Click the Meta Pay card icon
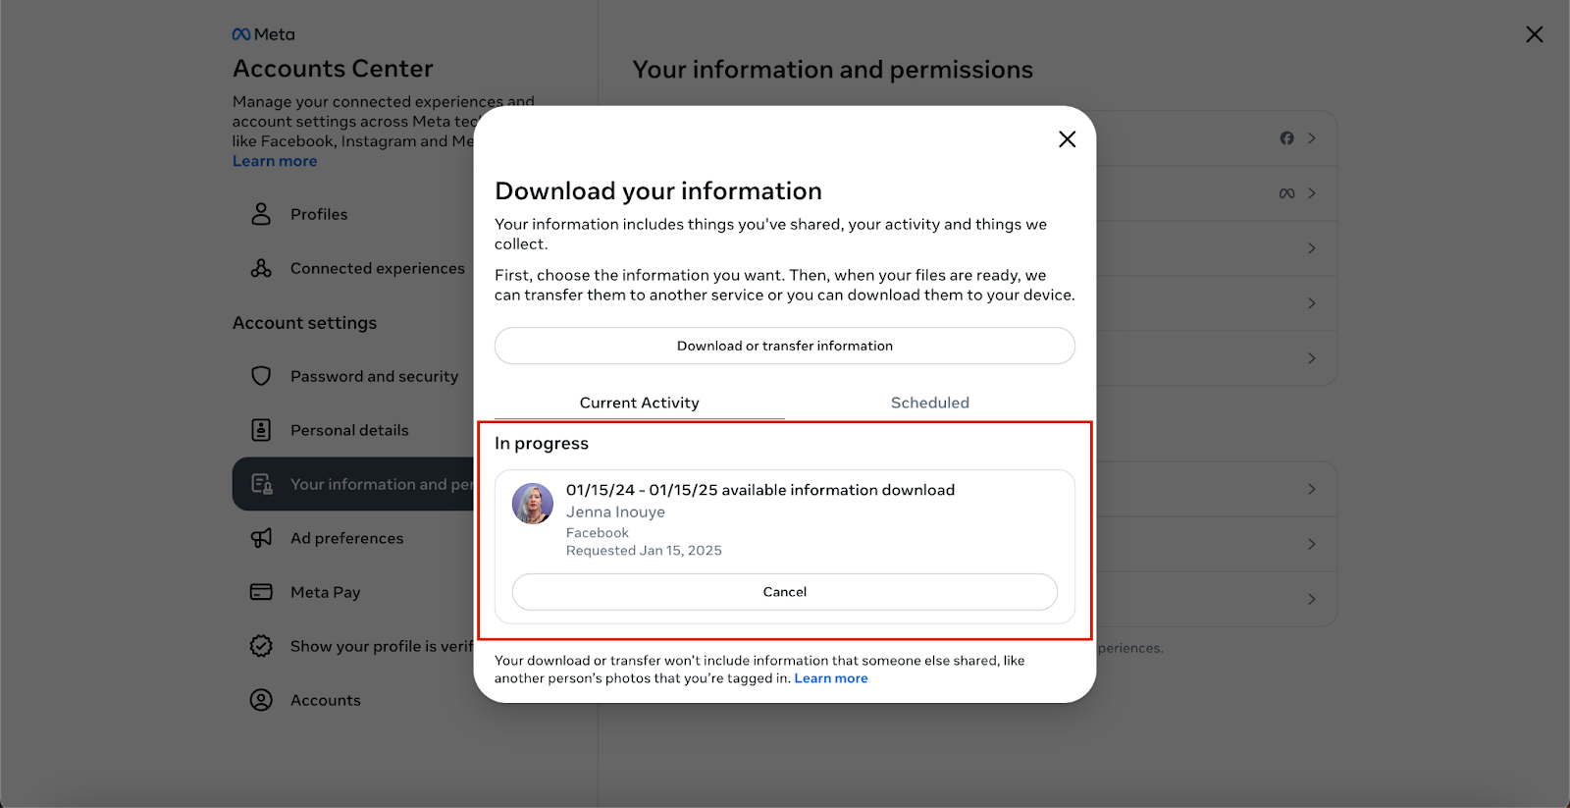 click(x=261, y=592)
